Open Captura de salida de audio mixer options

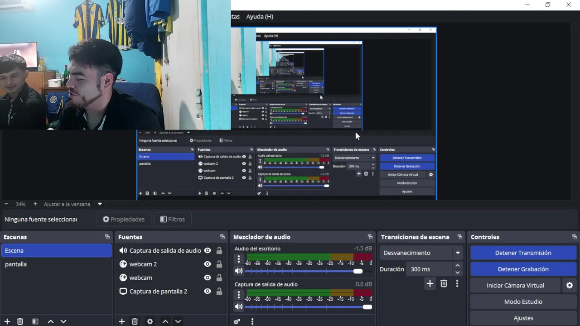coord(239,295)
